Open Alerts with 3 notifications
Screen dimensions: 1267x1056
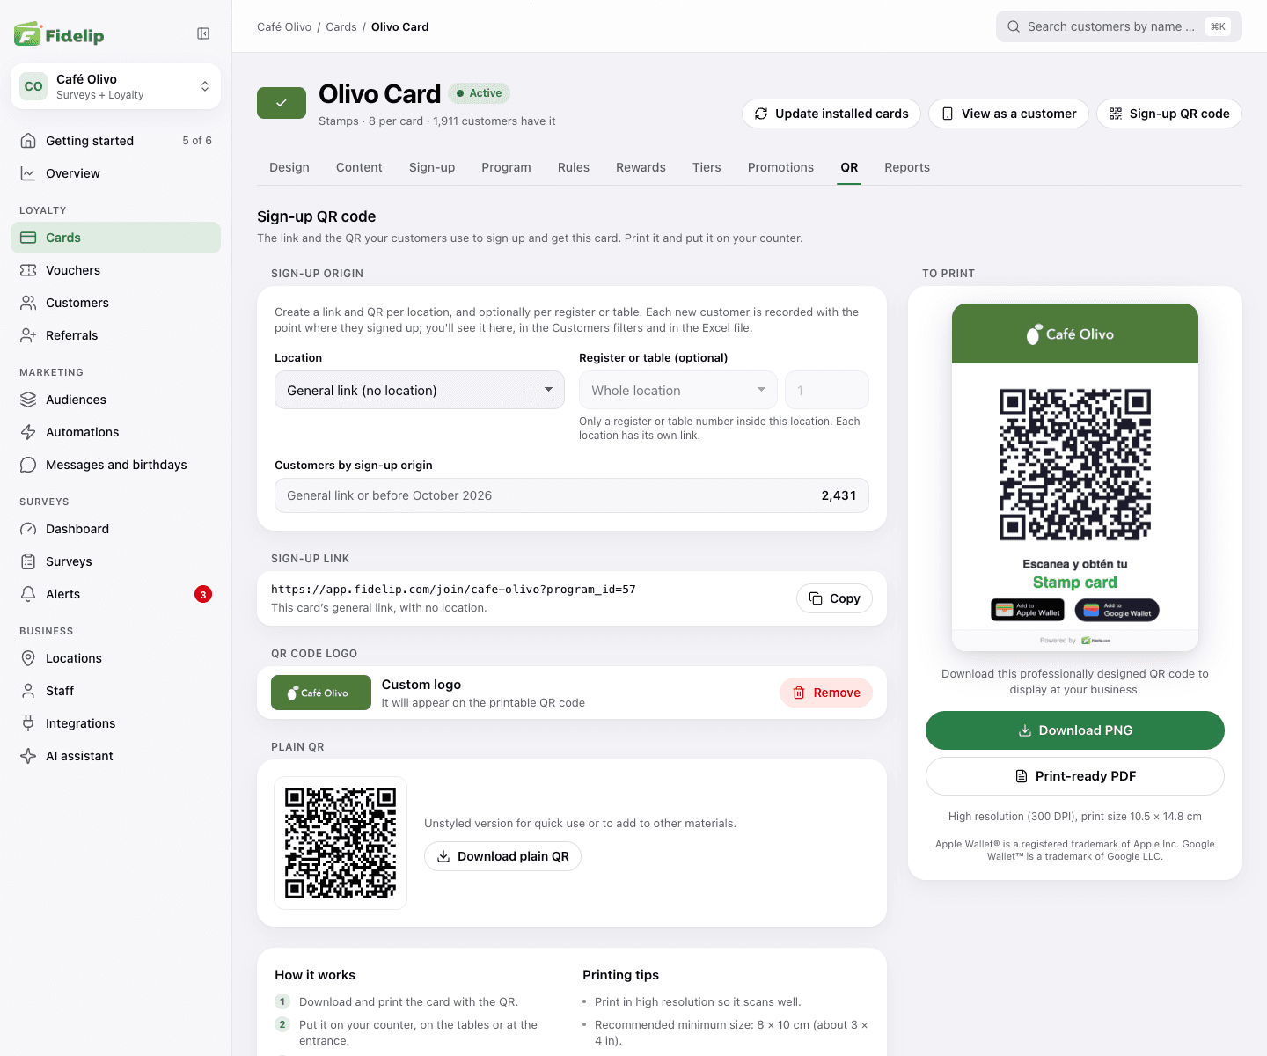tap(115, 594)
